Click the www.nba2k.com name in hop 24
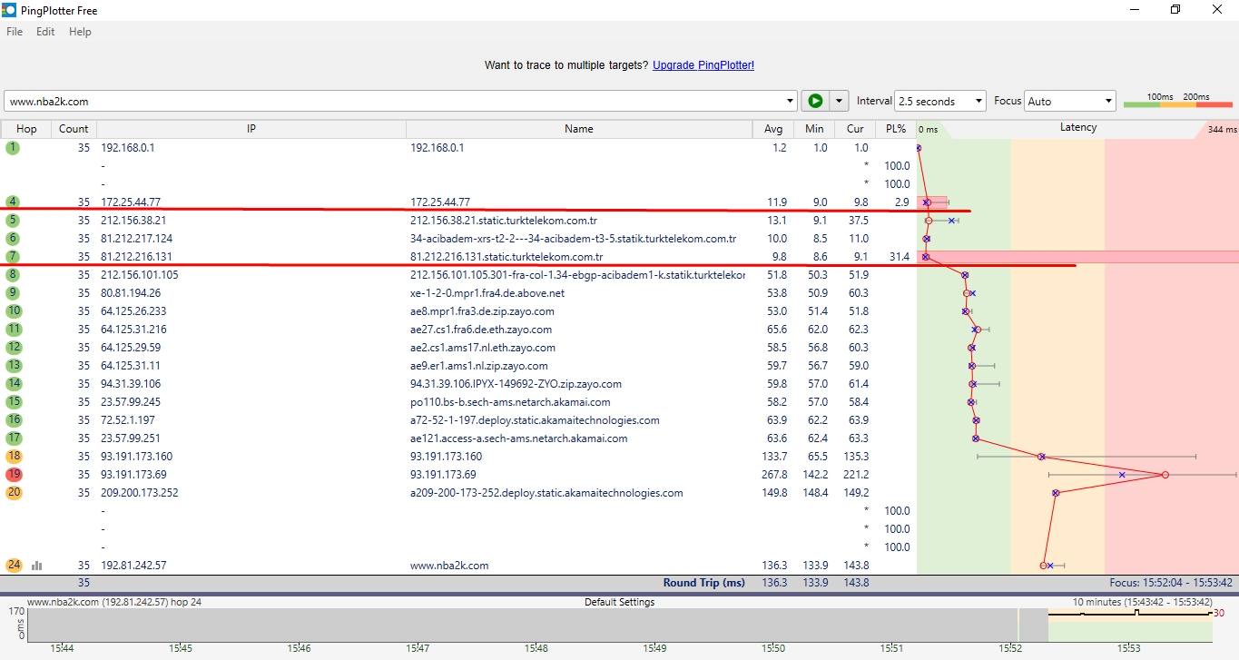The image size is (1239, 660). [449, 566]
